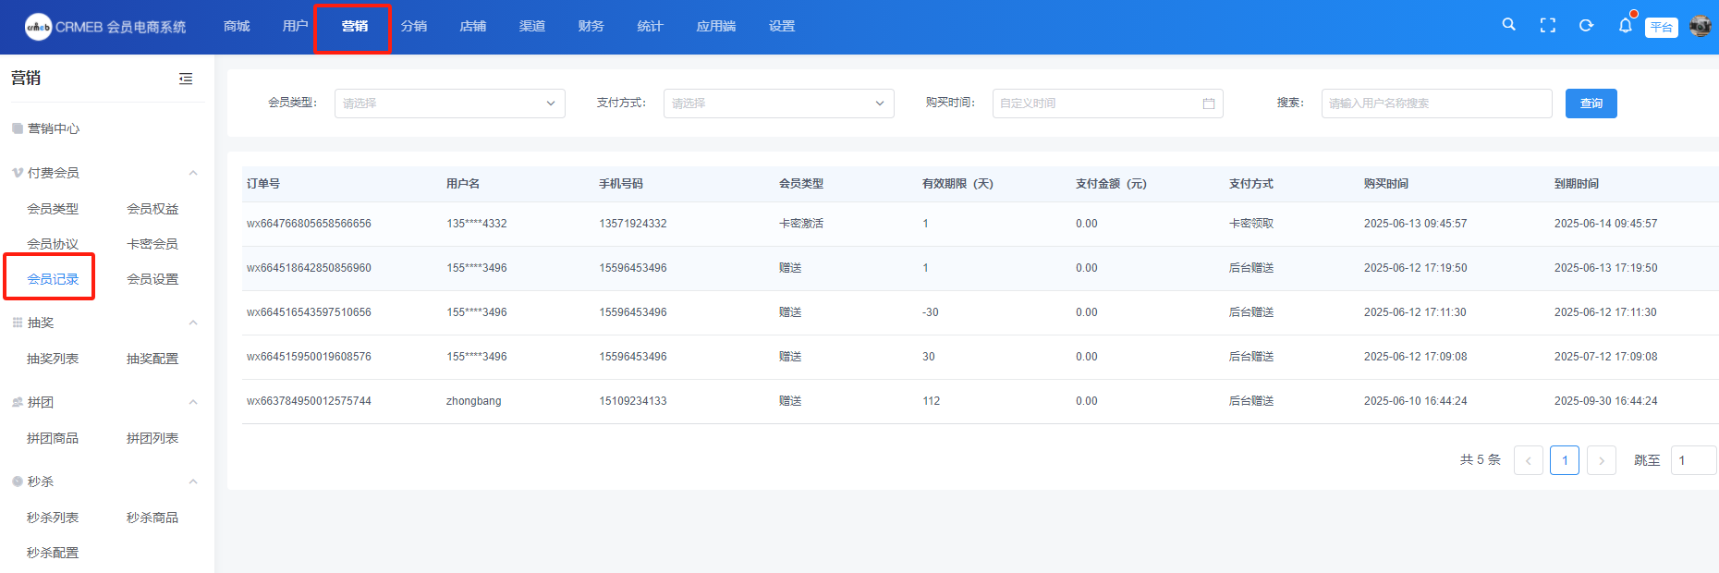Screen dimensions: 1719x573
Task: Click username zhongbang in table
Action: (474, 401)
